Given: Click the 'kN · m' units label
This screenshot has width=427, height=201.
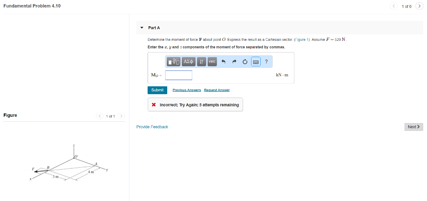Looking at the screenshot, I should (282, 75).
